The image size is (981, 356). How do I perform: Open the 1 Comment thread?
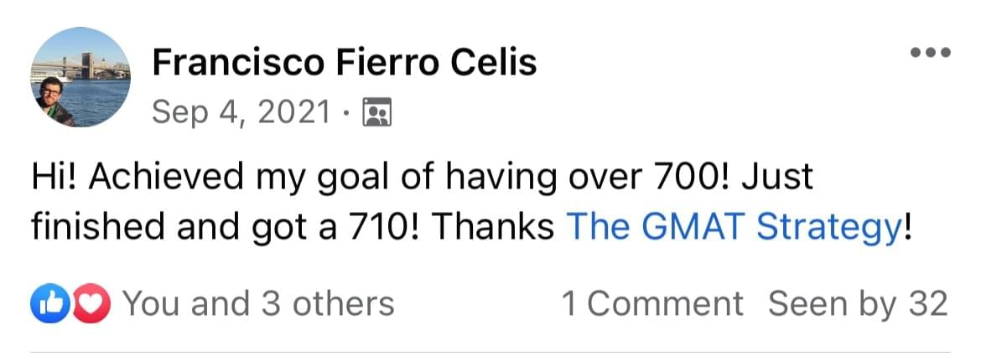point(651,303)
